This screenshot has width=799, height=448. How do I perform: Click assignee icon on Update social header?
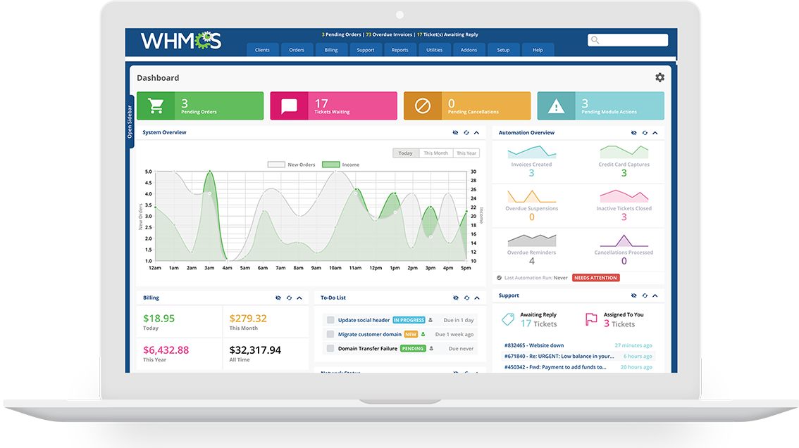click(431, 321)
